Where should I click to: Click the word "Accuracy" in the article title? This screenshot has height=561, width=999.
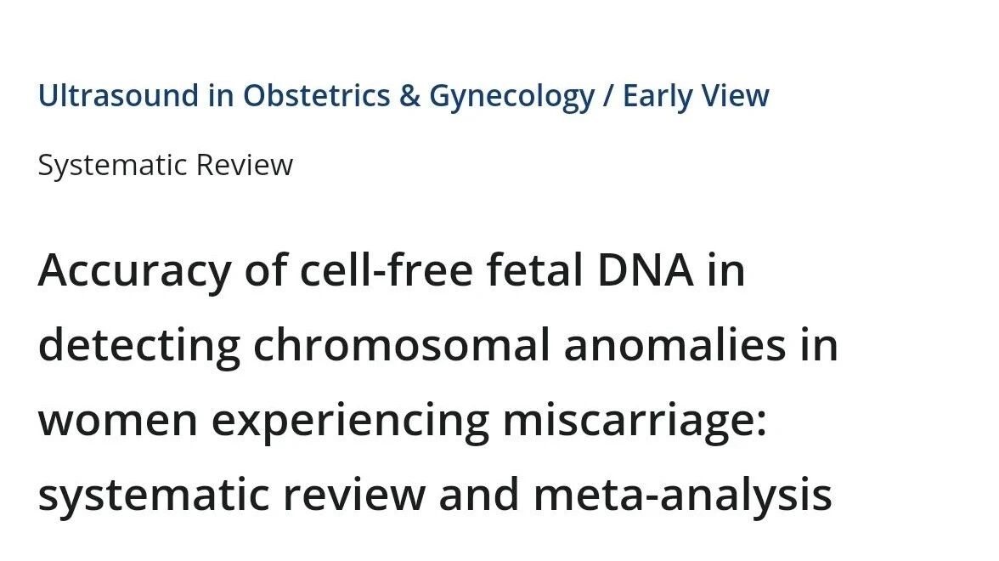(134, 270)
